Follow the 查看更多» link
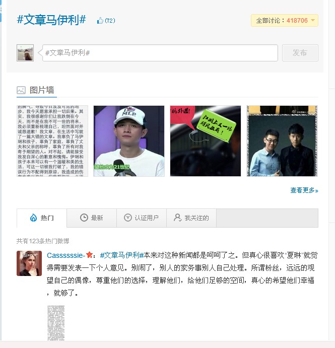Image resolution: width=335 pixels, height=348 pixels. point(304,190)
